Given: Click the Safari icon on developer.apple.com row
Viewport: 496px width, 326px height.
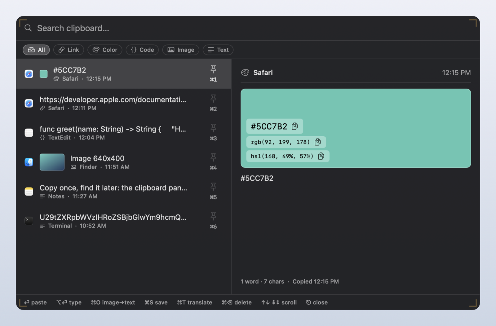Looking at the screenshot, I should 29,104.
